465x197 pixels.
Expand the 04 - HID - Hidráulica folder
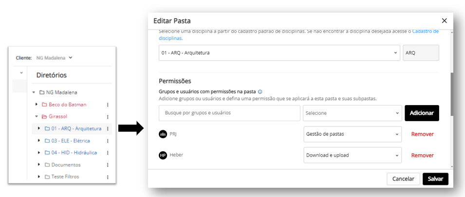39,153
